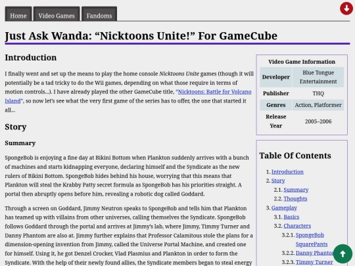The height and width of the screenshot is (266, 355).
Task: Jump to Introduction in table of contents
Action: point(287,172)
